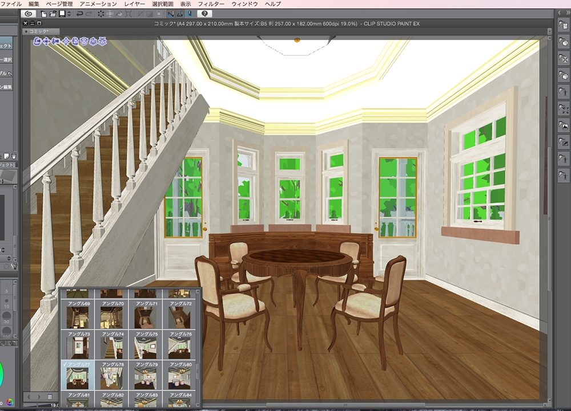Select the fifth 3D object rotate control

75,42
